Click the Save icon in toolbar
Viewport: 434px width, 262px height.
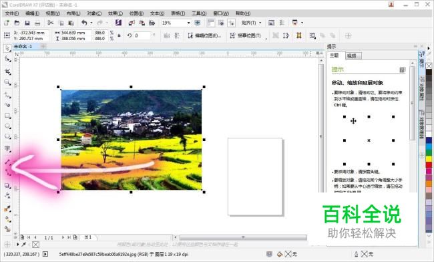[x=27, y=23]
